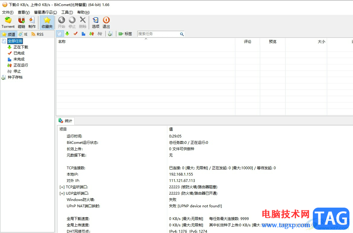The image size is (353, 233).
Task: Click the TCP连接数 row label
Action: coord(76,168)
